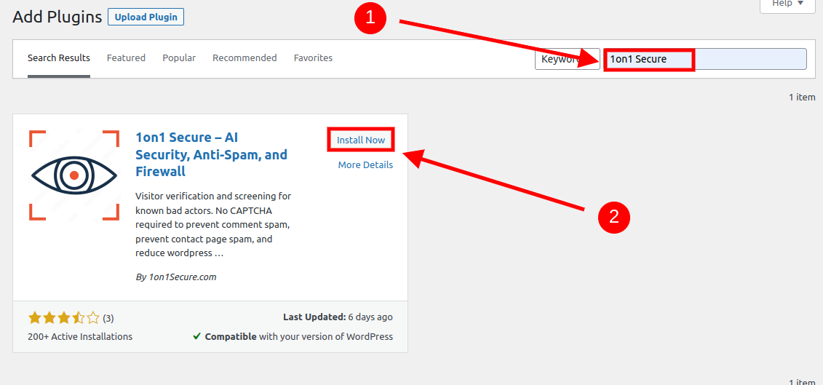Click the star rating of the plugin
Viewport: 823px width, 385px height.
coord(63,318)
